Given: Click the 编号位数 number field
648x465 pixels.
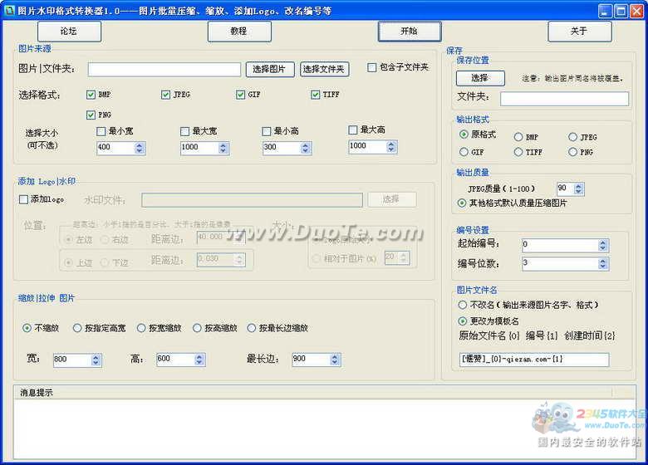Looking at the screenshot, I should click(560, 263).
